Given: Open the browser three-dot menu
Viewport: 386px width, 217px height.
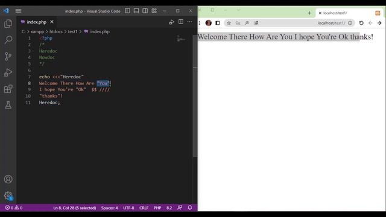Looking at the screenshot, I should pyautogui.click(x=200, y=23).
